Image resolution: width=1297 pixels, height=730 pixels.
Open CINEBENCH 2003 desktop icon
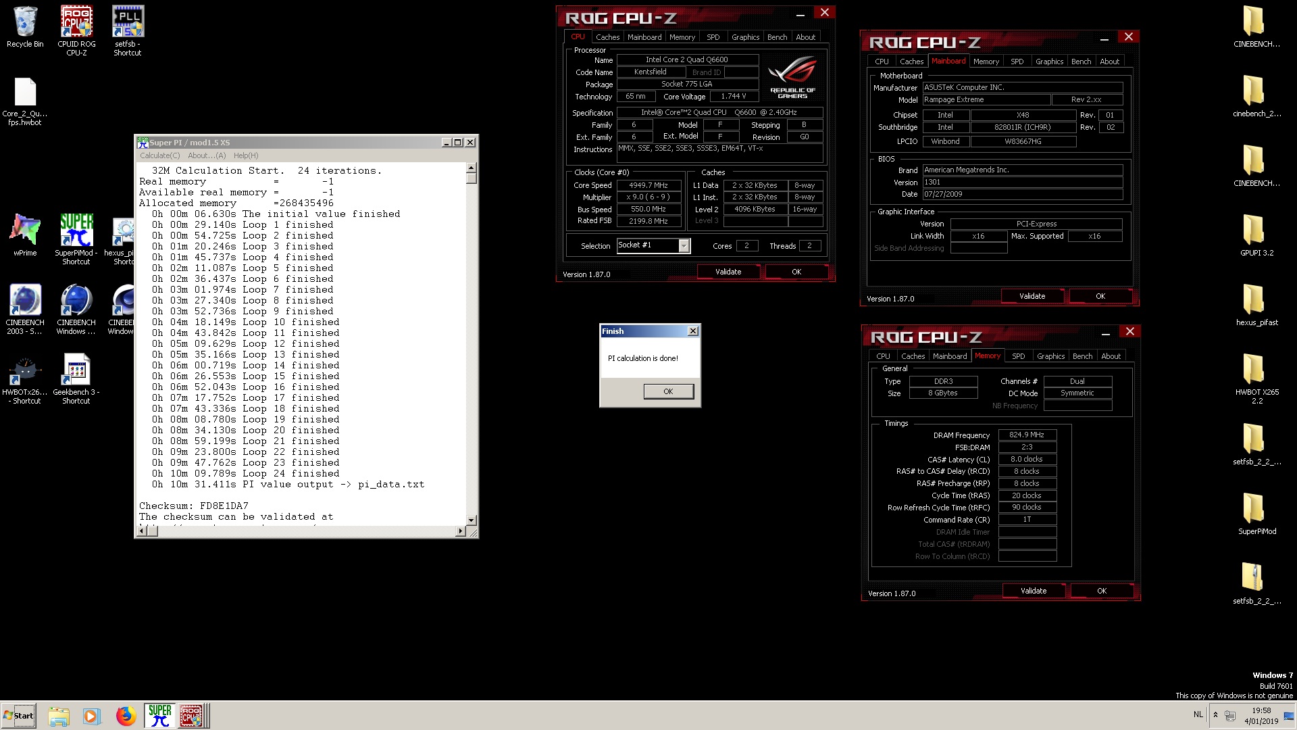pyautogui.click(x=25, y=310)
